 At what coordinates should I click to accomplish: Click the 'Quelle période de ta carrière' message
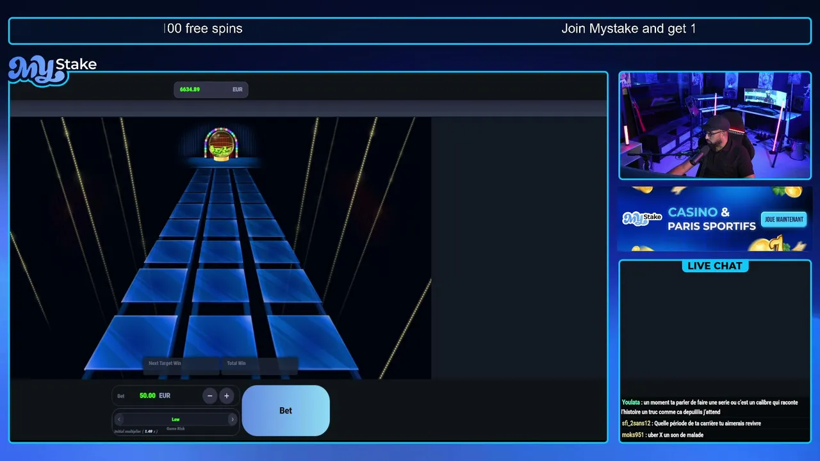(708, 423)
